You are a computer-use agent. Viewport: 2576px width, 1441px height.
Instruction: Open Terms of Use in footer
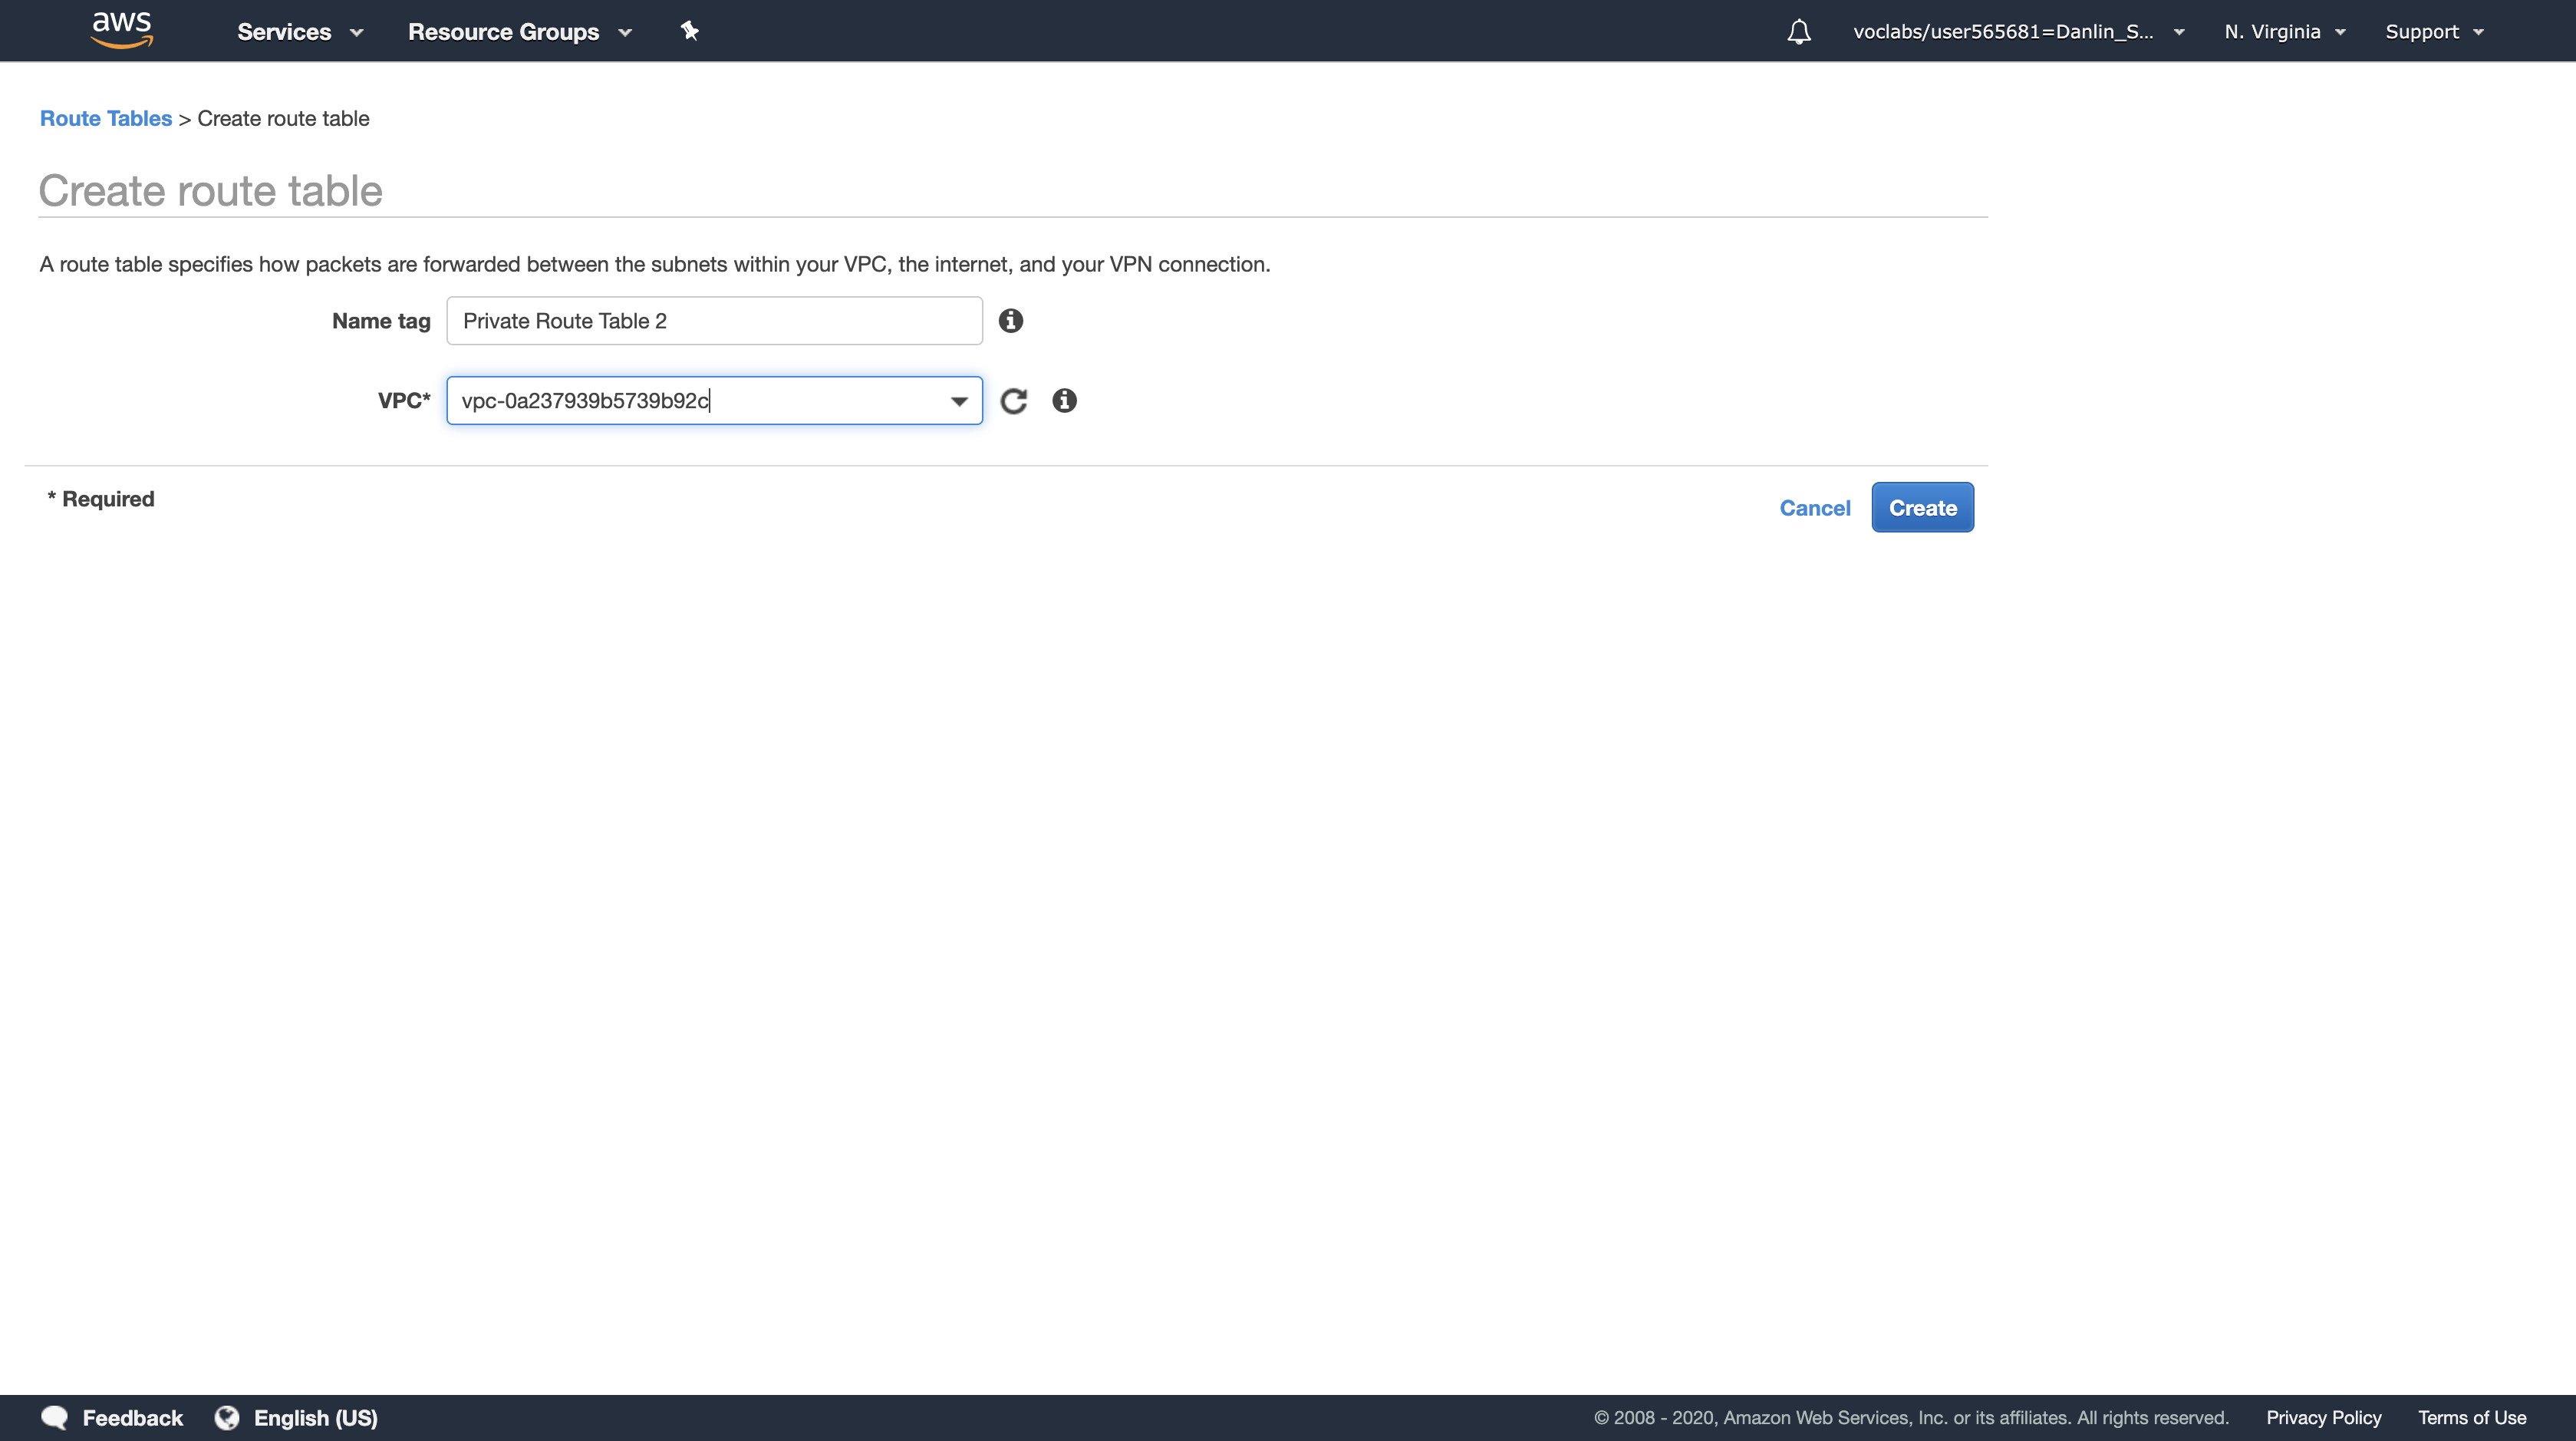(x=2471, y=1417)
